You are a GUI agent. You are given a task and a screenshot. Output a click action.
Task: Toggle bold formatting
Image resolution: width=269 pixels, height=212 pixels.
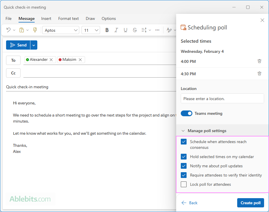pyautogui.click(x=107, y=30)
